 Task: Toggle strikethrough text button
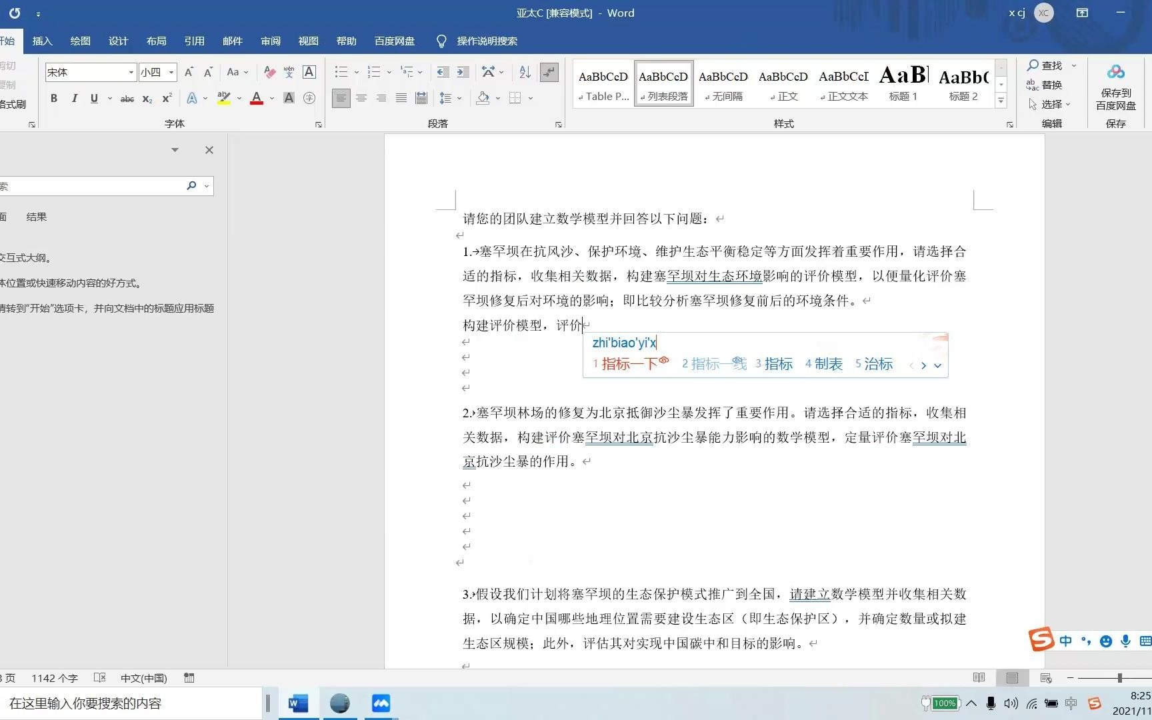pyautogui.click(x=127, y=98)
